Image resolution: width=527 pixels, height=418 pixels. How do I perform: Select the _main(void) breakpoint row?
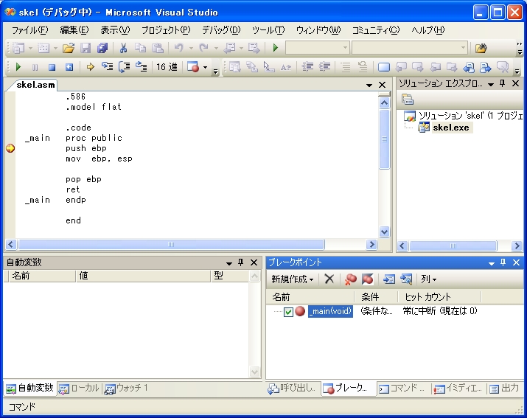pos(330,311)
